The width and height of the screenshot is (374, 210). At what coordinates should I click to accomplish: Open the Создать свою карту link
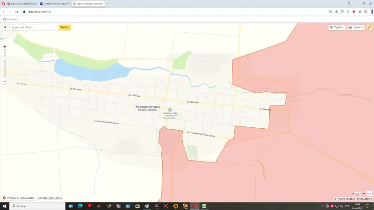point(50,198)
